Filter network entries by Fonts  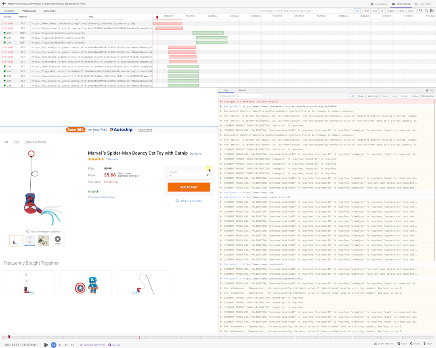[x=401, y=11]
